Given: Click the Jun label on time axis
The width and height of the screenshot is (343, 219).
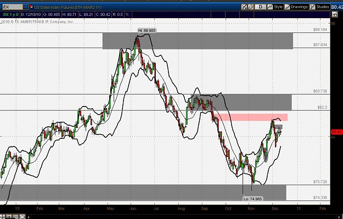Looking at the screenshot, I should coord(133,209).
